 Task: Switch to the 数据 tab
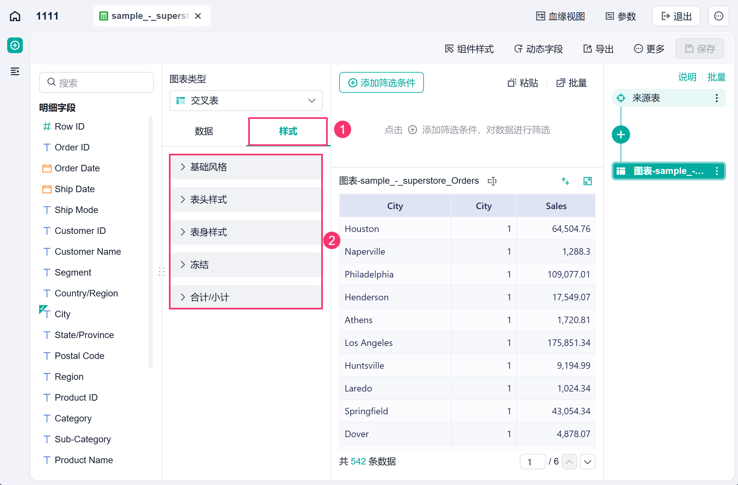[204, 131]
